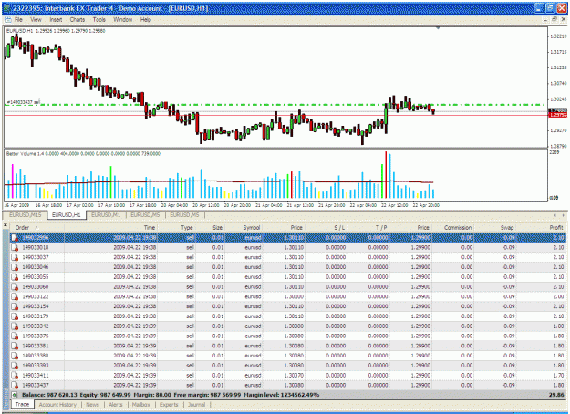Click the sell order icon for 149033154

click(15, 306)
